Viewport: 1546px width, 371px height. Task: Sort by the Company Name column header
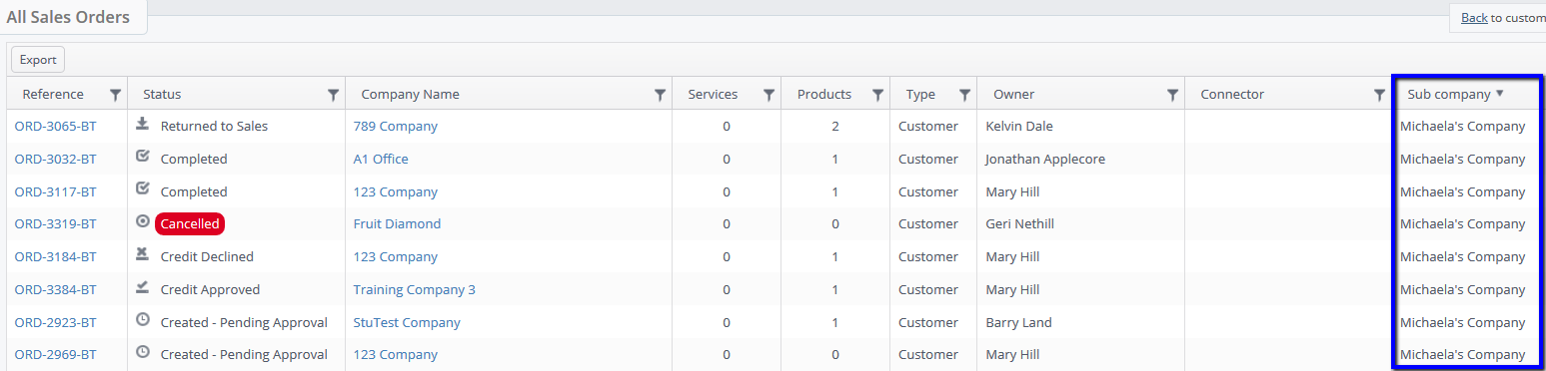[x=411, y=95]
